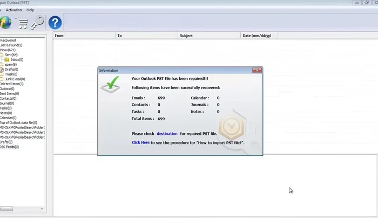378x218 pixels.
Task: Click the Inbox(0) envelope folder icon
Action: coord(7,59)
